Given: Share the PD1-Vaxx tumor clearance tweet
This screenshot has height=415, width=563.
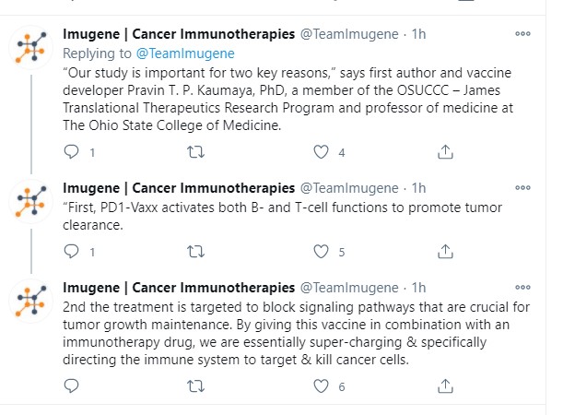Looking at the screenshot, I should tap(445, 251).
